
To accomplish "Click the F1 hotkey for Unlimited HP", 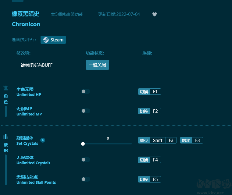I will click(x=149, y=92).
